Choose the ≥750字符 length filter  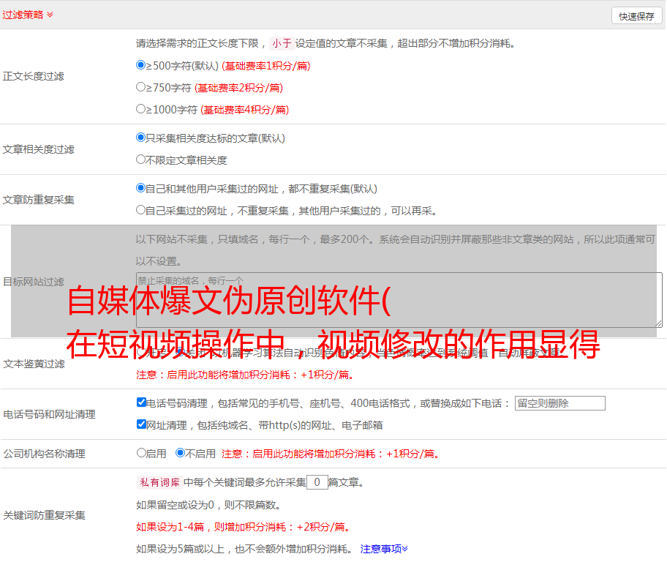click(141, 87)
